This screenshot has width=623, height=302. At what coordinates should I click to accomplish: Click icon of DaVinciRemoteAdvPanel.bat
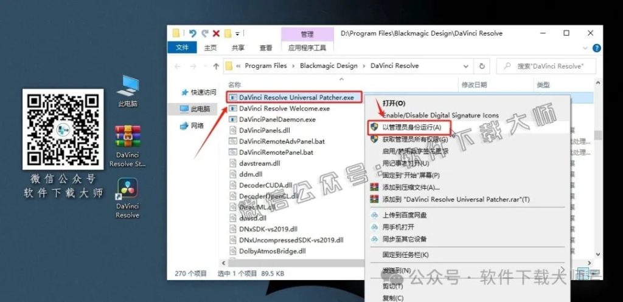(233, 141)
